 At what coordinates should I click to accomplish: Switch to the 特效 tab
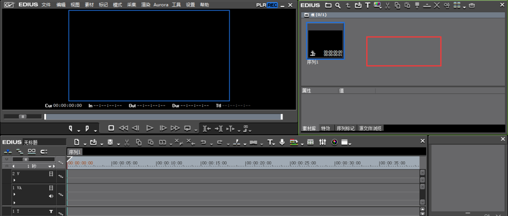click(325, 129)
